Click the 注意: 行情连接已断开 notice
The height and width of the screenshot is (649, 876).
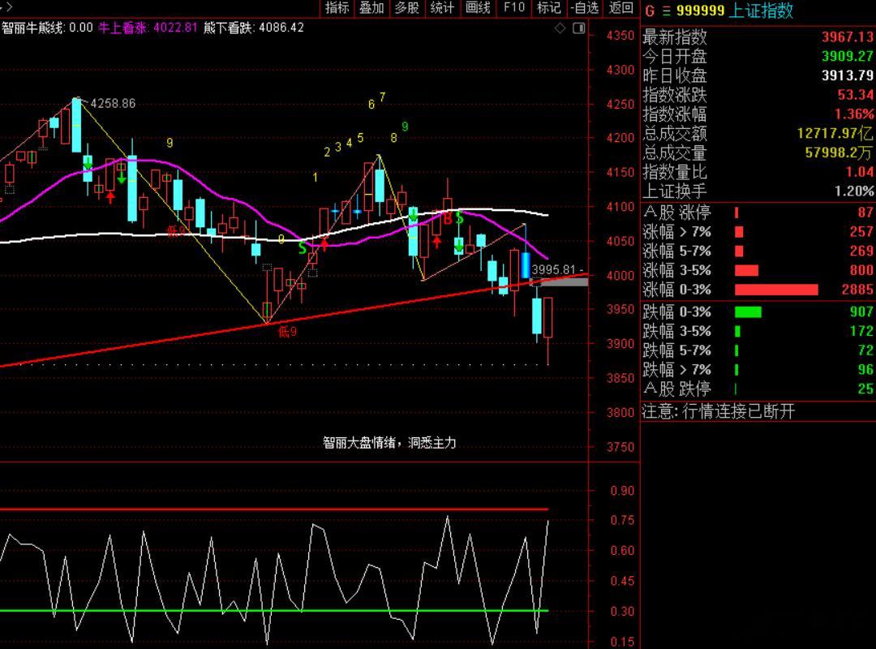tap(718, 412)
